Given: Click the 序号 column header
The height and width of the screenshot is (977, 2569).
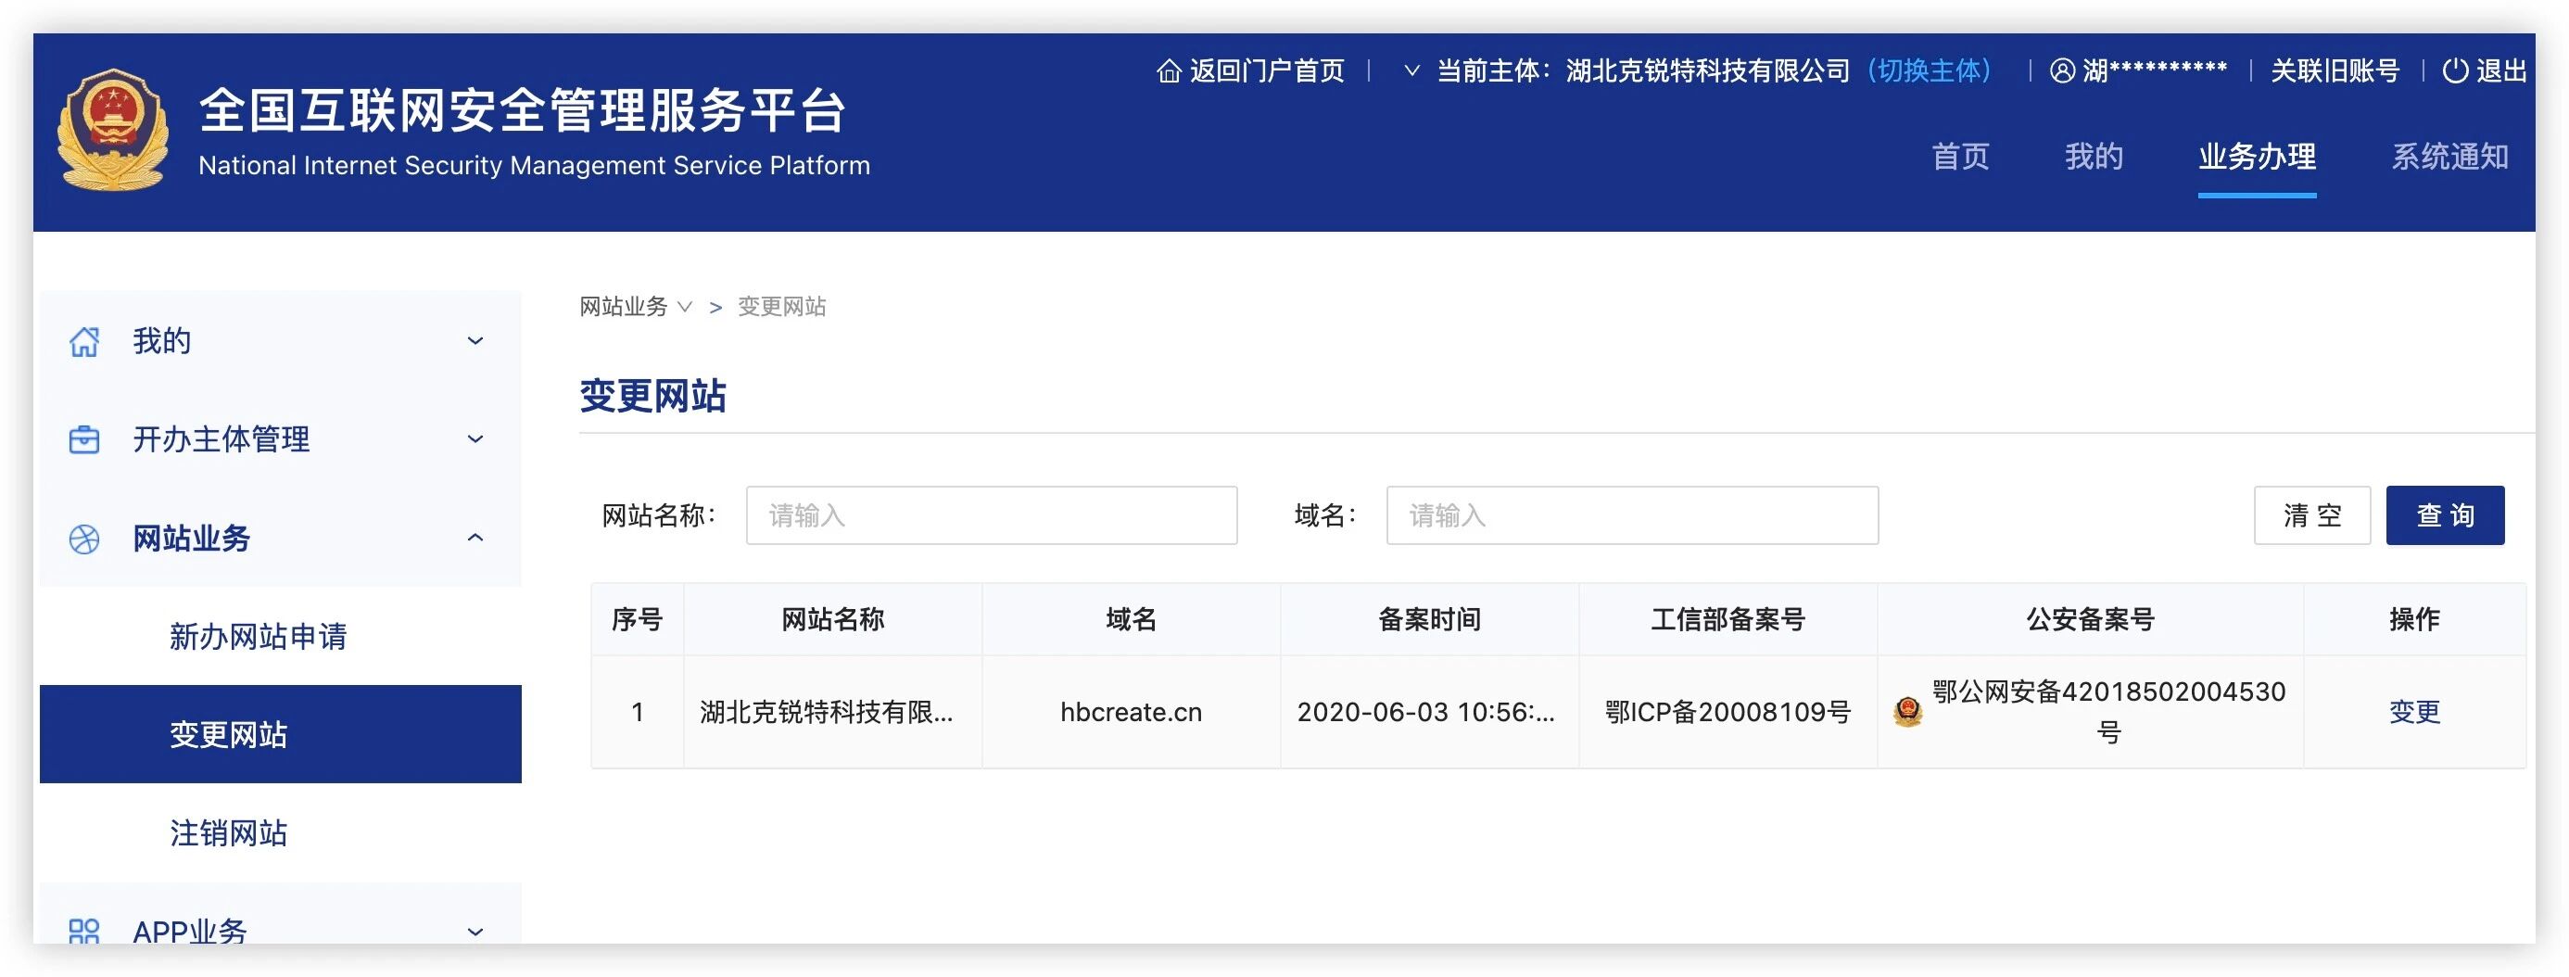Looking at the screenshot, I should coord(638,618).
